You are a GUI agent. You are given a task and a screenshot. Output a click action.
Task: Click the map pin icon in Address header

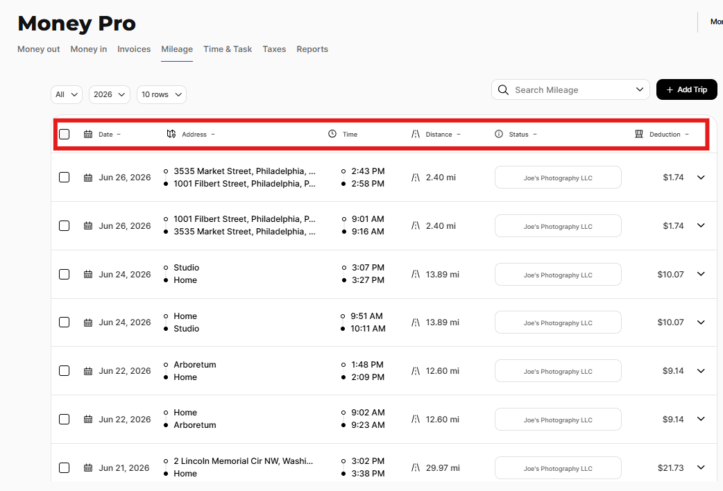171,134
